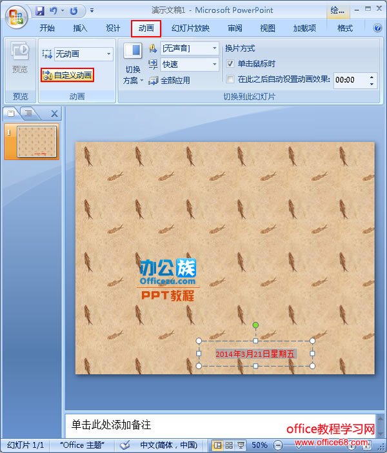Viewport: 387px width, 453px height.
Task: Click the Office button logo
Action: click(x=16, y=17)
